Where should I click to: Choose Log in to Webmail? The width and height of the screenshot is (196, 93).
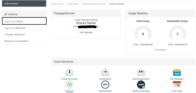point(24,28)
